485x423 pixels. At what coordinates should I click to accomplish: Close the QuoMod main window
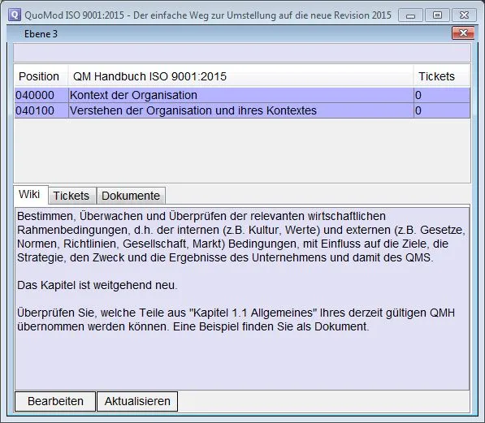coord(464,15)
